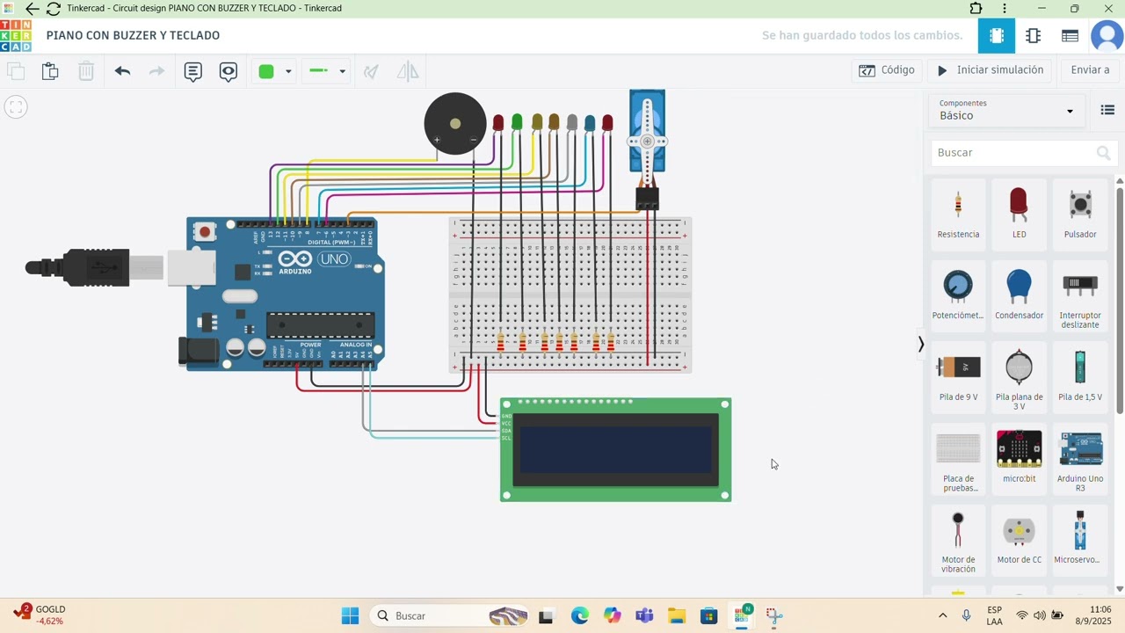Select the Arduino Uno R3 component
The image size is (1125, 633).
pos(1080,460)
